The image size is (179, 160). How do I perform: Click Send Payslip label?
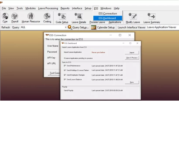tap(68, 90)
